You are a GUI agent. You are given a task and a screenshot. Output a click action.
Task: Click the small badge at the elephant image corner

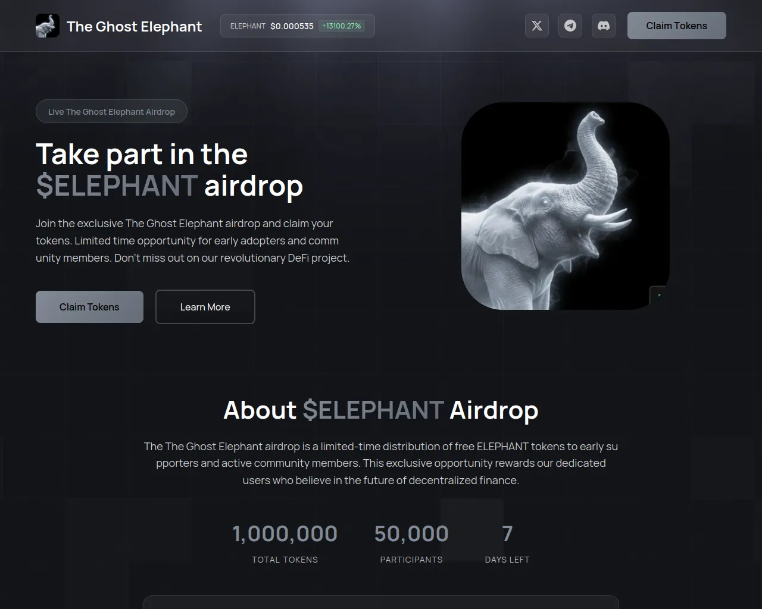(x=658, y=296)
